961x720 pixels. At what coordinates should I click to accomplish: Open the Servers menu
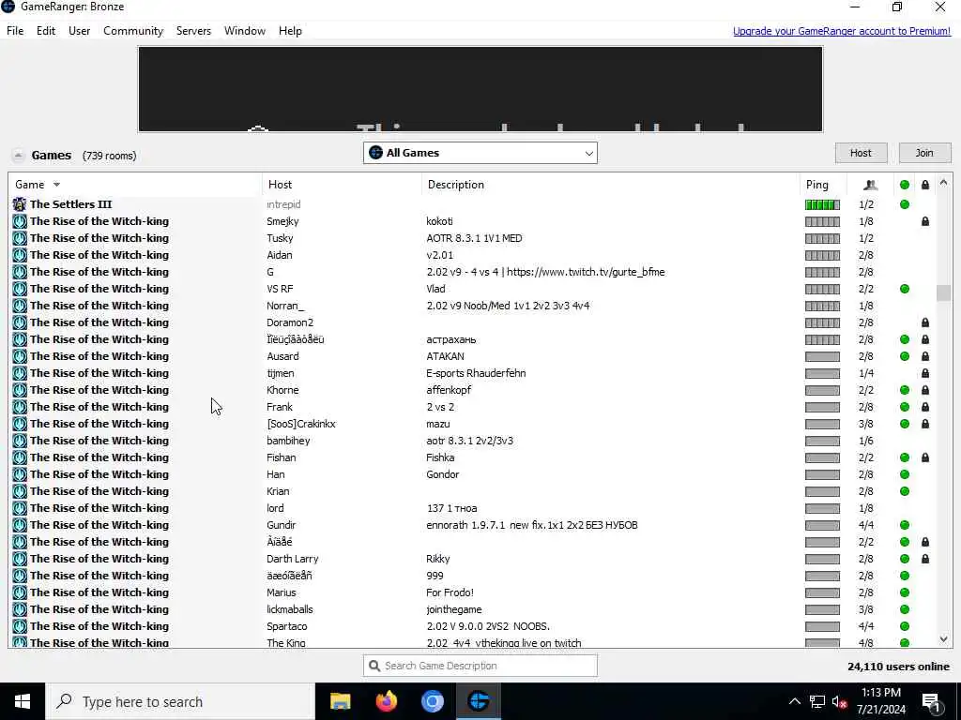[x=193, y=31]
